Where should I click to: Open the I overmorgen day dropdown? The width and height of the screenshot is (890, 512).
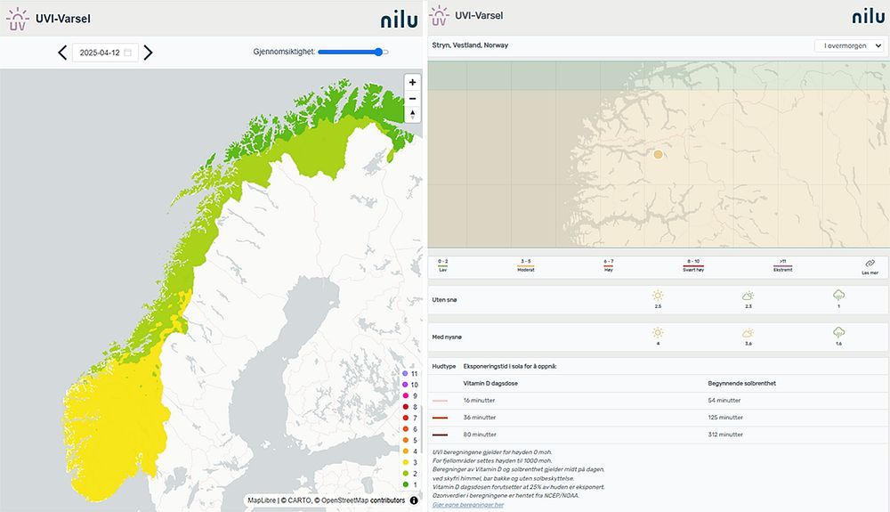(x=849, y=45)
